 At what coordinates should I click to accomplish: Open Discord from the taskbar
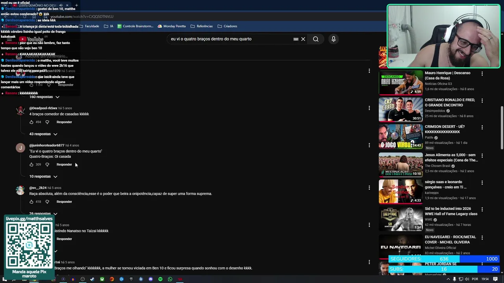tap(150, 279)
